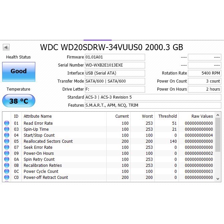Viewport: 224px width, 224px height.
Task: Click the previous disk arrow button
Action: (x=6, y=47)
